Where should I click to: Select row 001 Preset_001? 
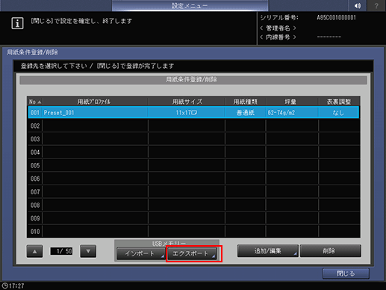(x=193, y=112)
